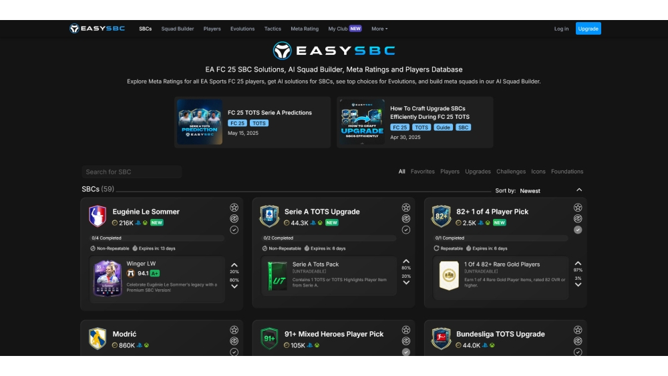Select the Foundations filter tab
668x376 pixels.
(x=567, y=172)
